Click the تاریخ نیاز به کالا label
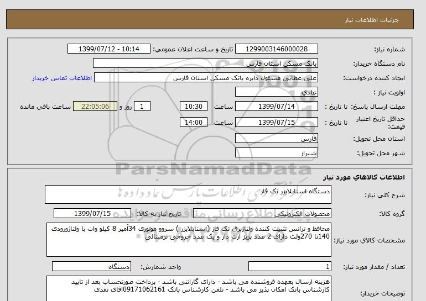 (159, 214)
